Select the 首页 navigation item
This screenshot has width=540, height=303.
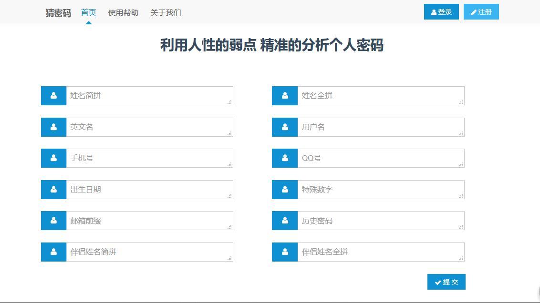[90, 12]
